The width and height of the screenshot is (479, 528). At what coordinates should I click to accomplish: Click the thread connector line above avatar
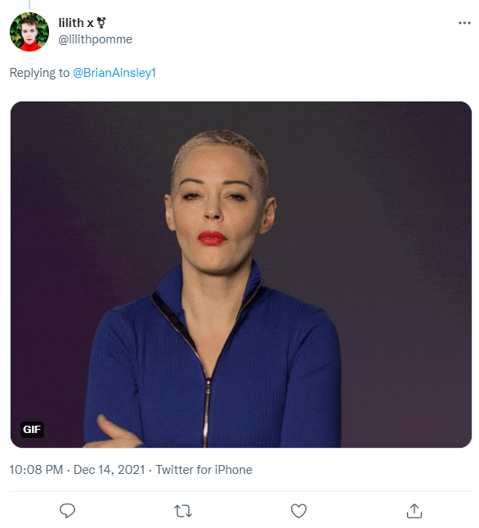[29, 4]
